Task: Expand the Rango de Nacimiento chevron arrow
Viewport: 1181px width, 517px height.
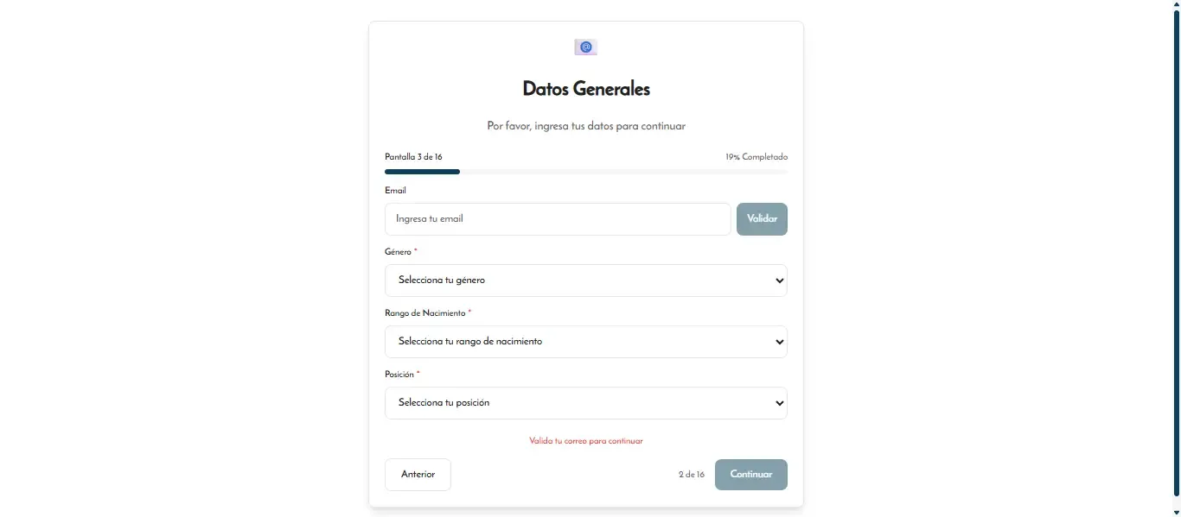Action: [x=779, y=341]
